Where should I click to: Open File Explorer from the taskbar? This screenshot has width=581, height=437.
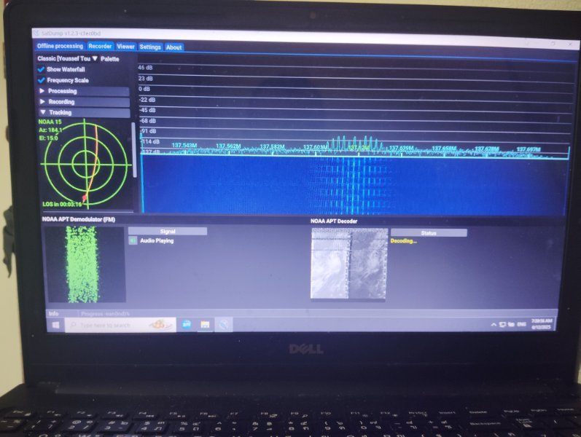click(205, 325)
